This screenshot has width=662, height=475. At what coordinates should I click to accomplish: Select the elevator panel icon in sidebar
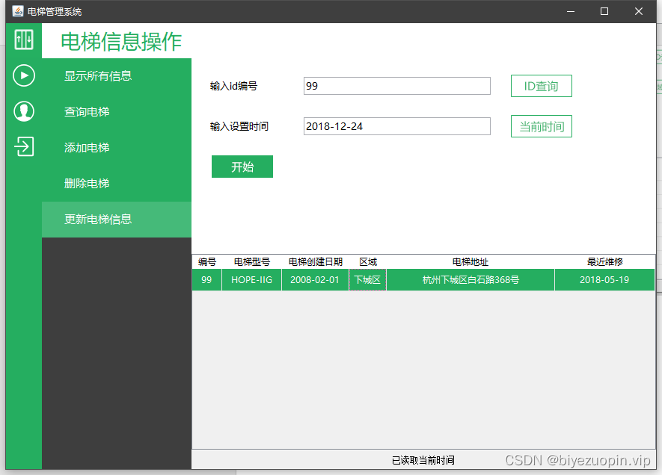pyautogui.click(x=23, y=40)
